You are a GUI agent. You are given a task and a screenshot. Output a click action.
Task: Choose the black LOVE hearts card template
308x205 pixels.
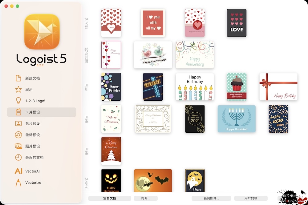(237, 23)
